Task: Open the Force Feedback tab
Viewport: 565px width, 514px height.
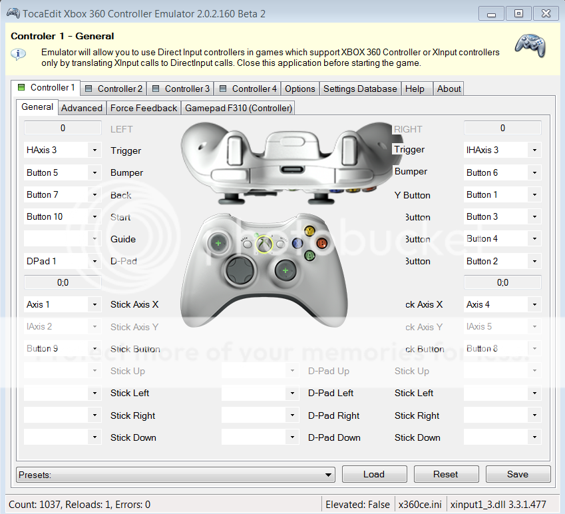Action: [x=144, y=108]
